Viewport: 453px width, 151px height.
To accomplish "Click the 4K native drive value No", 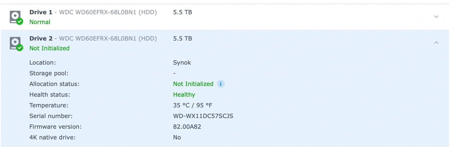I will point(177,137).
